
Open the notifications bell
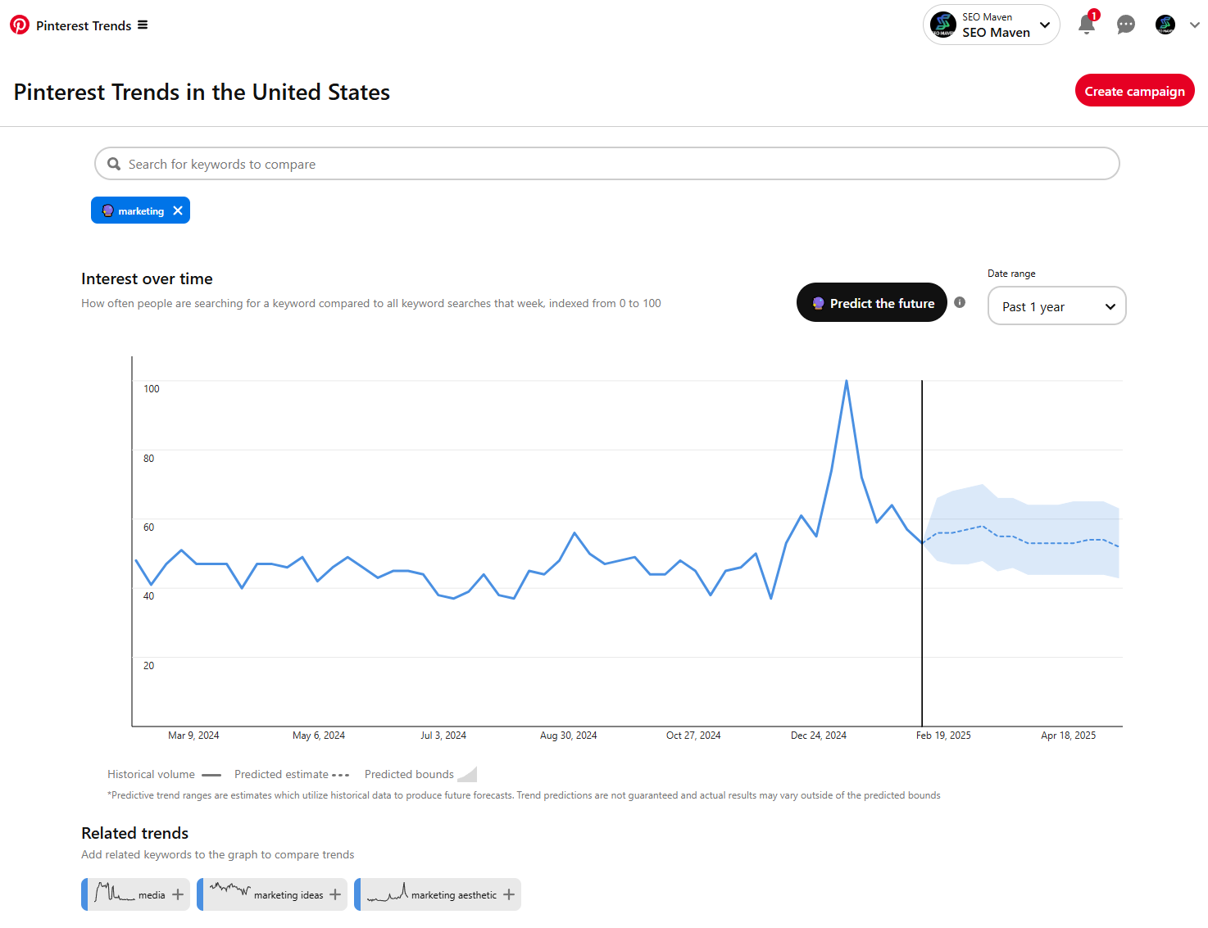tap(1087, 24)
